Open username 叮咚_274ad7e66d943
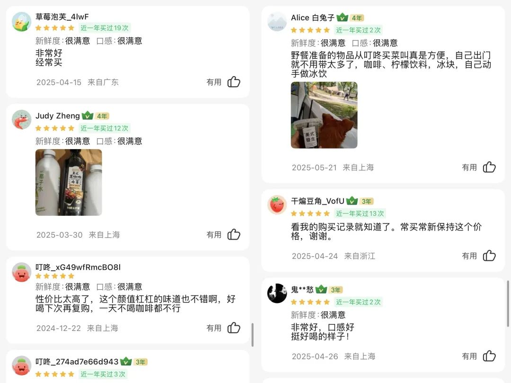 click(77, 362)
